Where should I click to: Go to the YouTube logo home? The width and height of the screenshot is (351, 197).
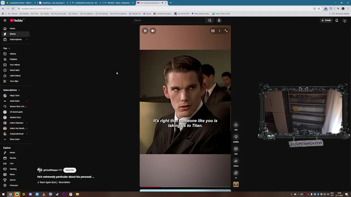17,21
